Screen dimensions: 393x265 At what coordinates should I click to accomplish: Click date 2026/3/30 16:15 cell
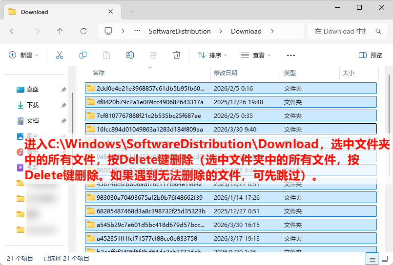pyautogui.click(x=237, y=225)
